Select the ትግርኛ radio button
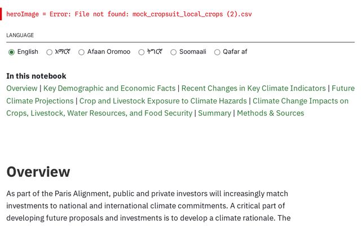Image resolution: width=361 pixels, height=226 pixels. [142, 52]
